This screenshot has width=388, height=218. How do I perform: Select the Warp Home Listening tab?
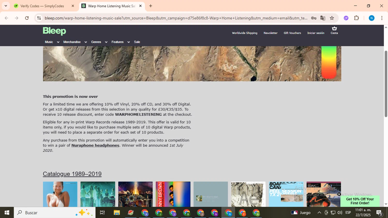pyautogui.click(x=111, y=6)
